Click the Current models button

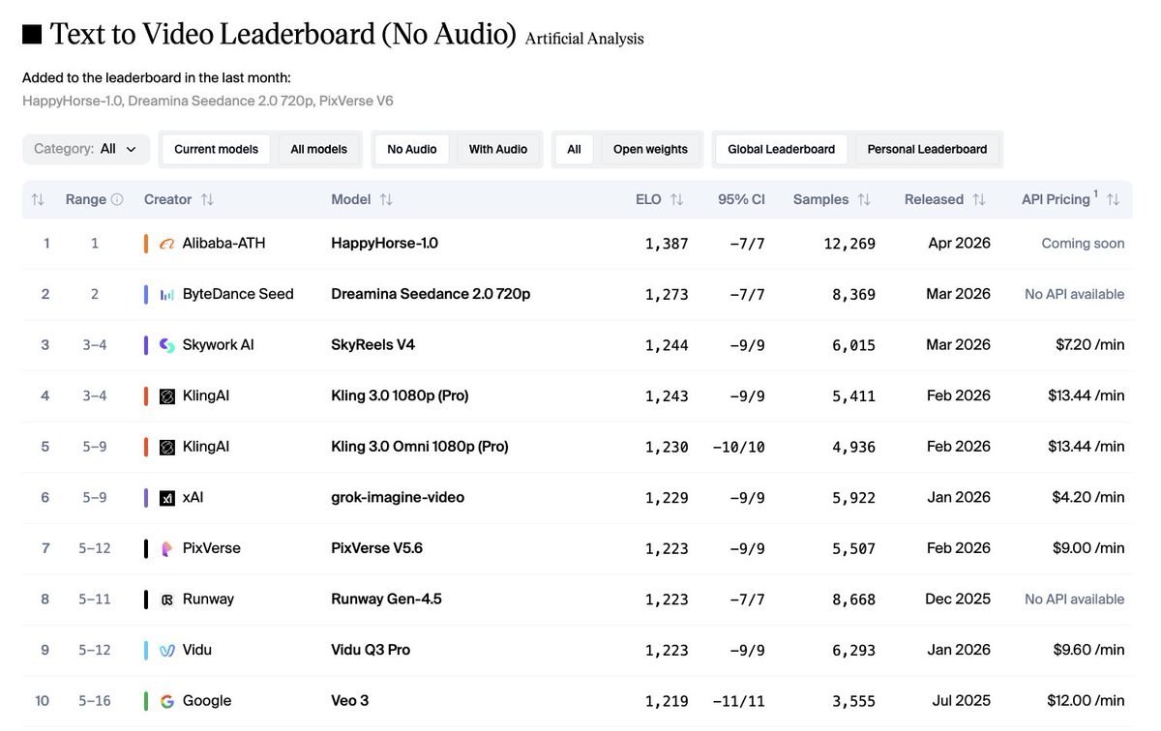(215, 149)
